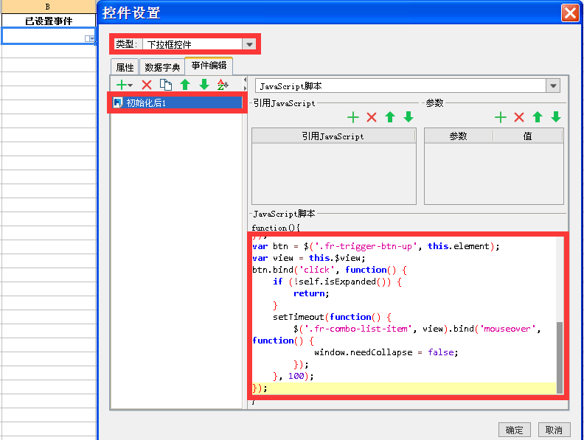This screenshot has width=584, height=440.
Task: Click the 'window.needCollapse = false;' code line
Action: point(386,352)
